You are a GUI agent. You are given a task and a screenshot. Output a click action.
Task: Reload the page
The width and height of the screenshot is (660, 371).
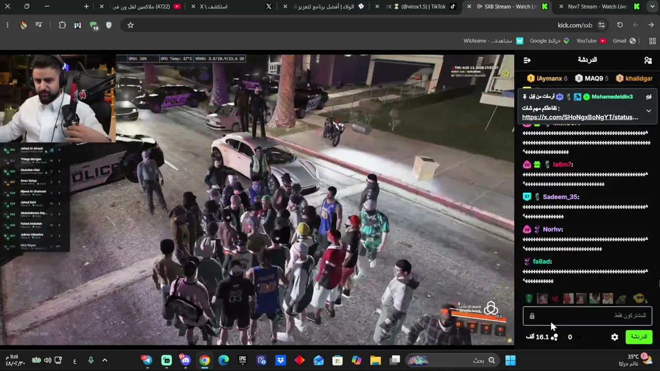point(620,25)
